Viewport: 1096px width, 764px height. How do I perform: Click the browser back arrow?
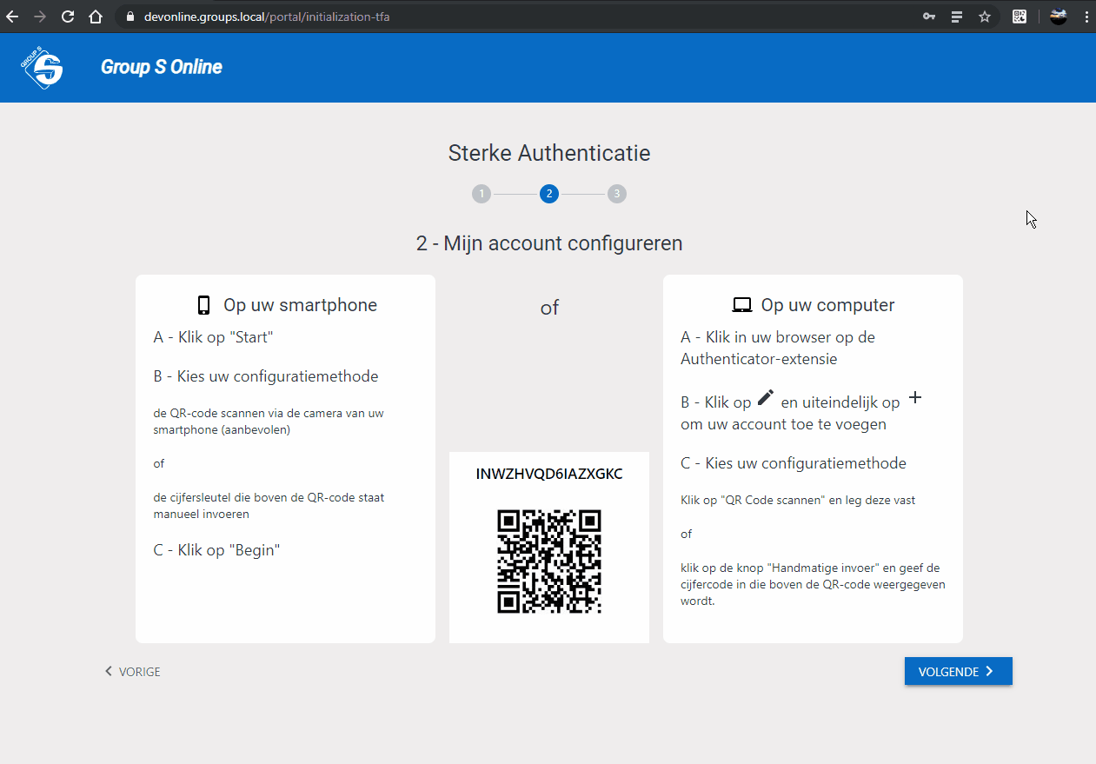12,17
